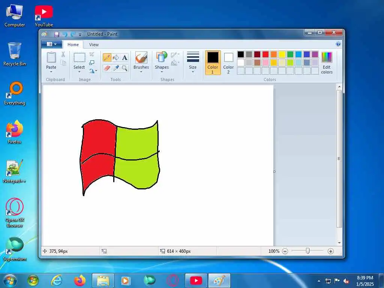The image size is (384, 288).
Task: Select the Text tool
Action: [124, 57]
